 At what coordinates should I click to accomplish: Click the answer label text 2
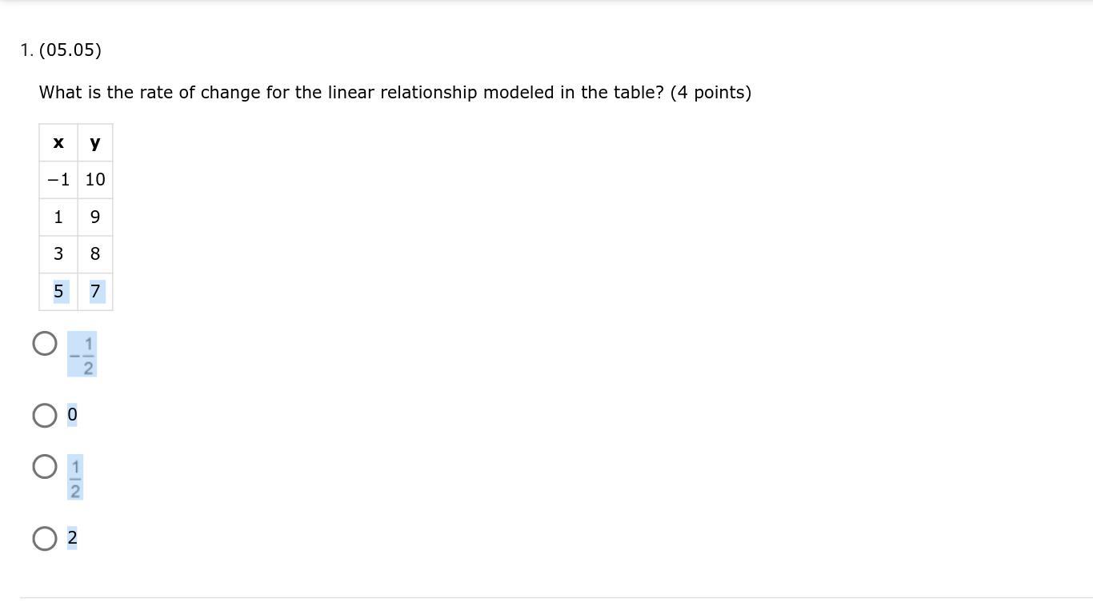click(x=72, y=538)
